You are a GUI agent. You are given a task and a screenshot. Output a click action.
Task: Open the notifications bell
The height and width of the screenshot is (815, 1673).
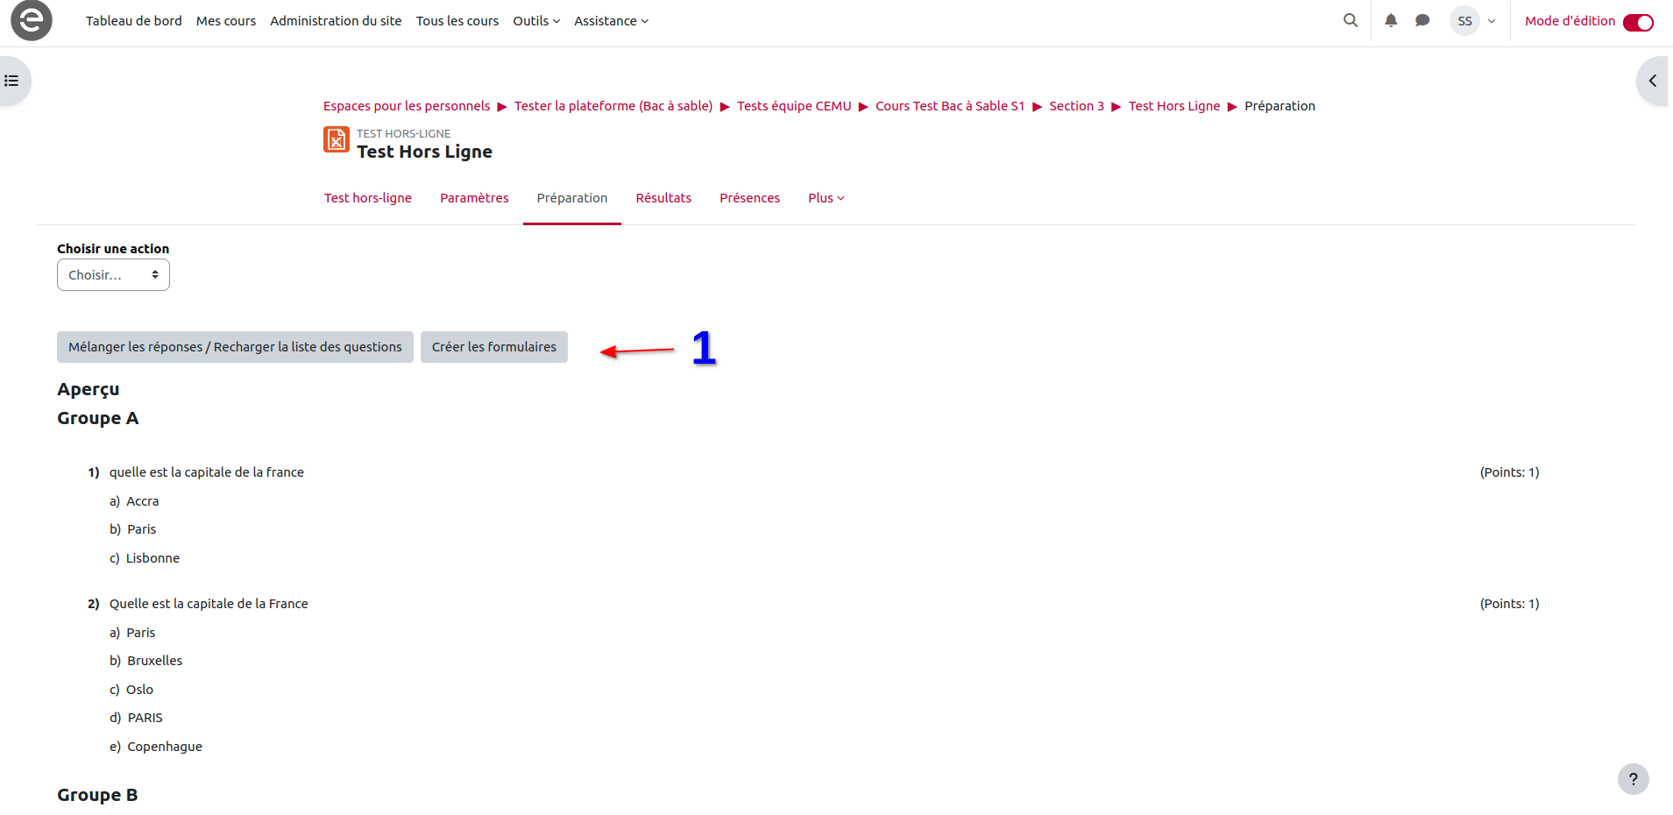coord(1391,20)
